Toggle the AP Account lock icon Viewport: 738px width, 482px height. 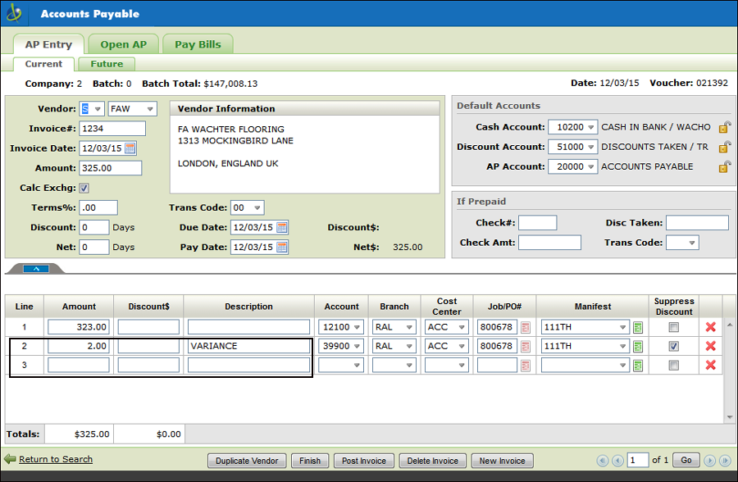click(724, 166)
